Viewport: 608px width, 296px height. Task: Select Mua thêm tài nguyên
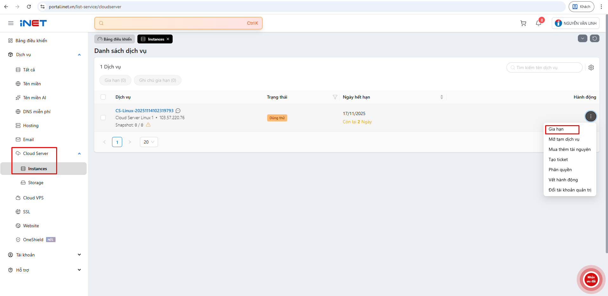[570, 150]
